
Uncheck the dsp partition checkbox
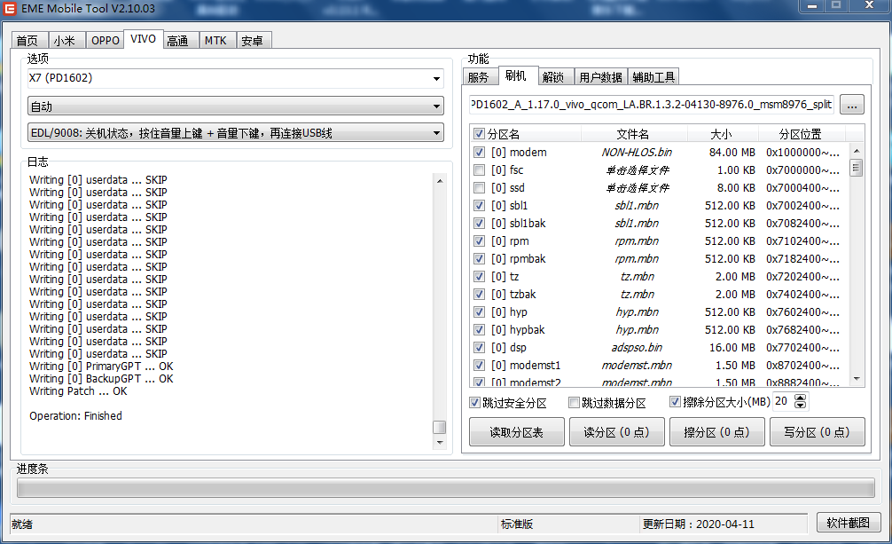[479, 347]
